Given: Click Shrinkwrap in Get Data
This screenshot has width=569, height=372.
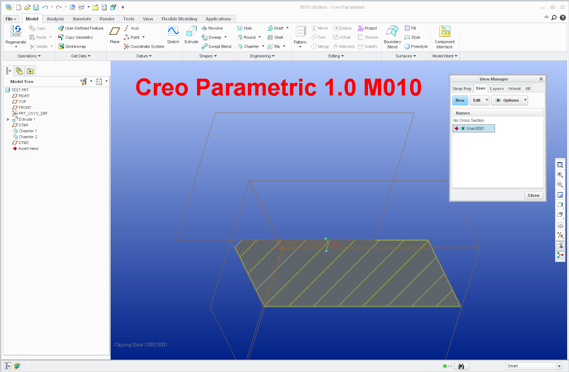Looking at the screenshot, I should coord(72,46).
